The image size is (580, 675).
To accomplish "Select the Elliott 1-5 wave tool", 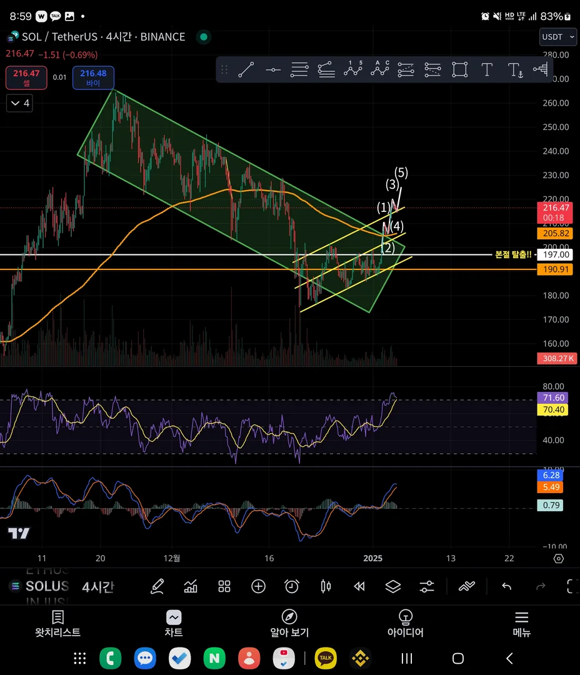I will 353,69.
